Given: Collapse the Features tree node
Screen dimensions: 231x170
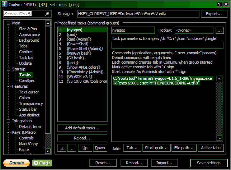Looking at the screenshot, I should pyautogui.click(x=8, y=86).
